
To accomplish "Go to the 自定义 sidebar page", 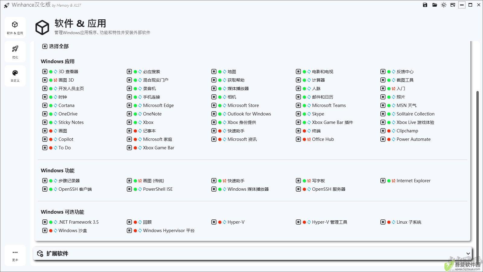I will (x=15, y=76).
